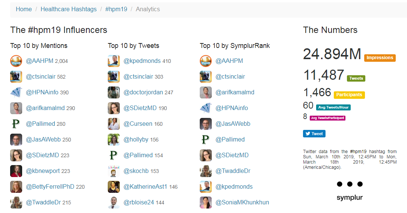Click @skochb avatar in Tweets list

pyautogui.click(x=114, y=171)
